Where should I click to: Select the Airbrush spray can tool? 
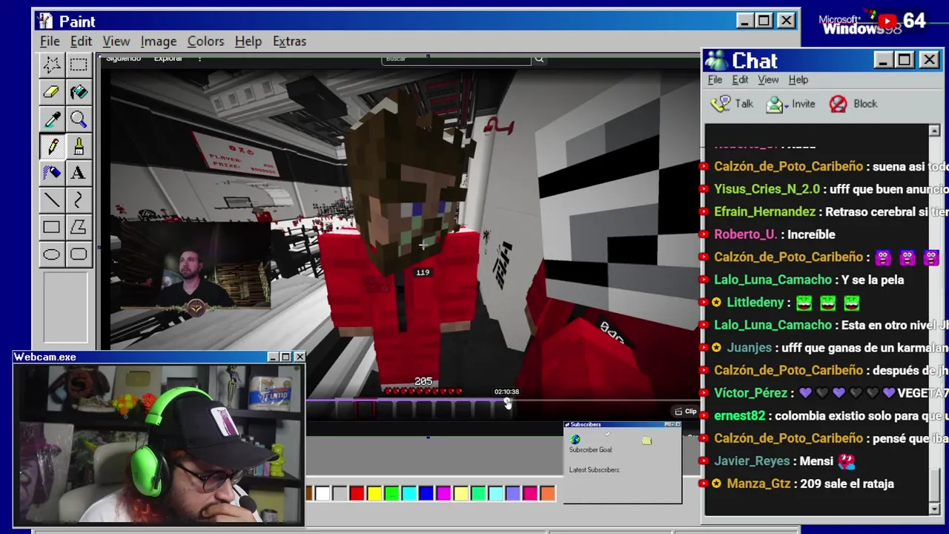[51, 173]
